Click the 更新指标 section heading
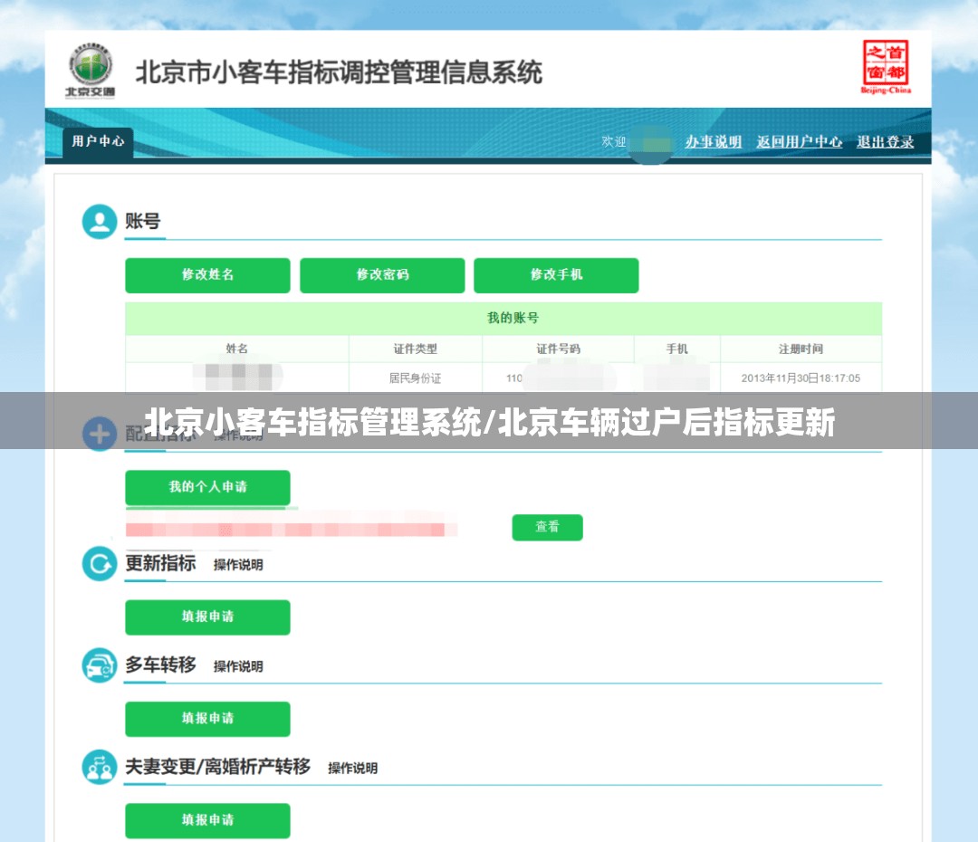 pos(161,563)
